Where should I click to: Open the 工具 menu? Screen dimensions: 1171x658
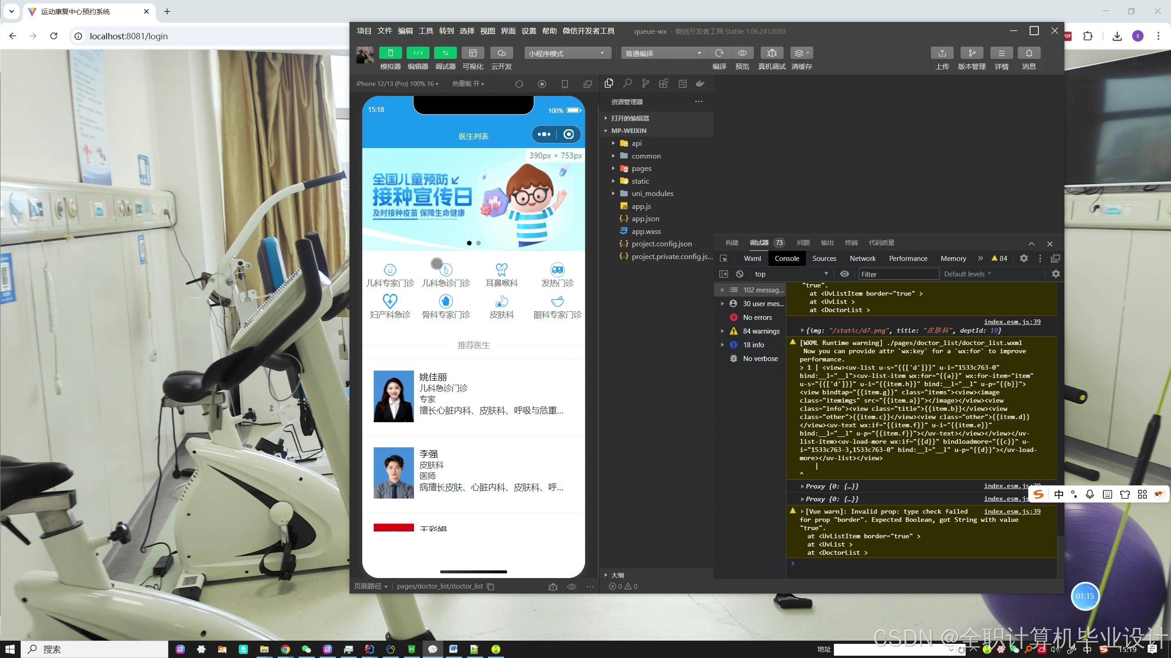425,31
